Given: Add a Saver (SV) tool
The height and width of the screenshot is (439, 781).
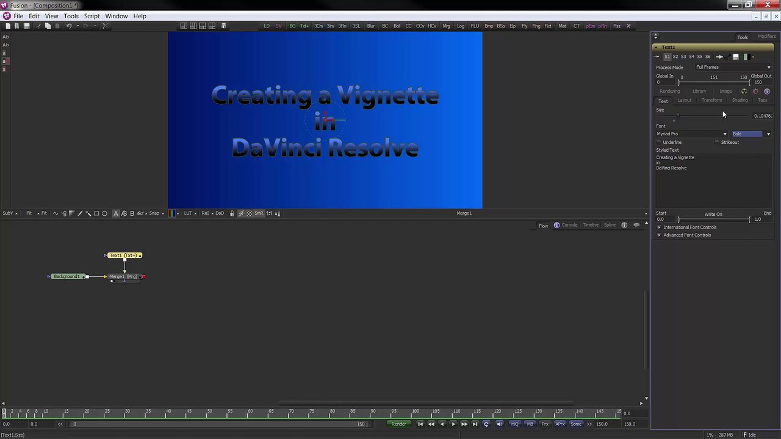Looking at the screenshot, I should pyautogui.click(x=279, y=26).
